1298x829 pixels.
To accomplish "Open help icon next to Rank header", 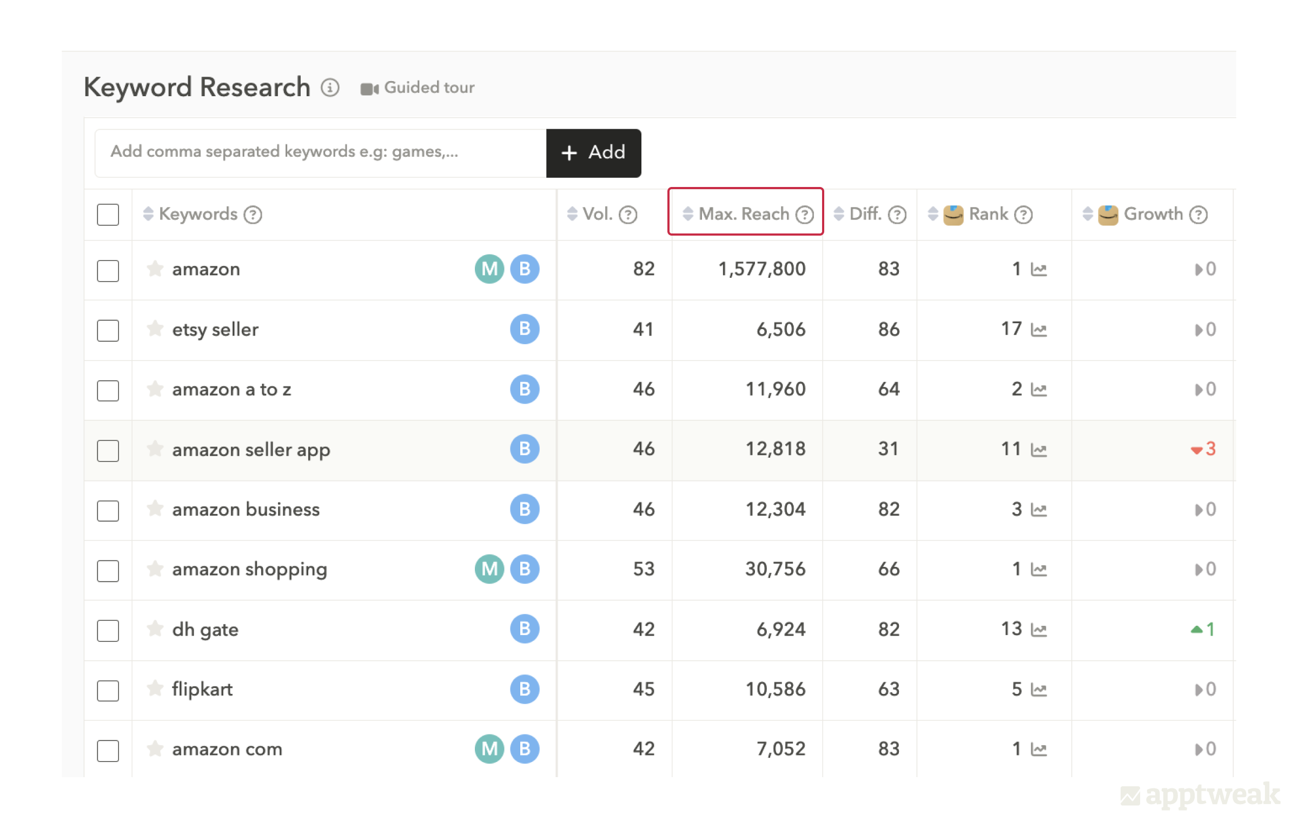I will click(x=1023, y=215).
